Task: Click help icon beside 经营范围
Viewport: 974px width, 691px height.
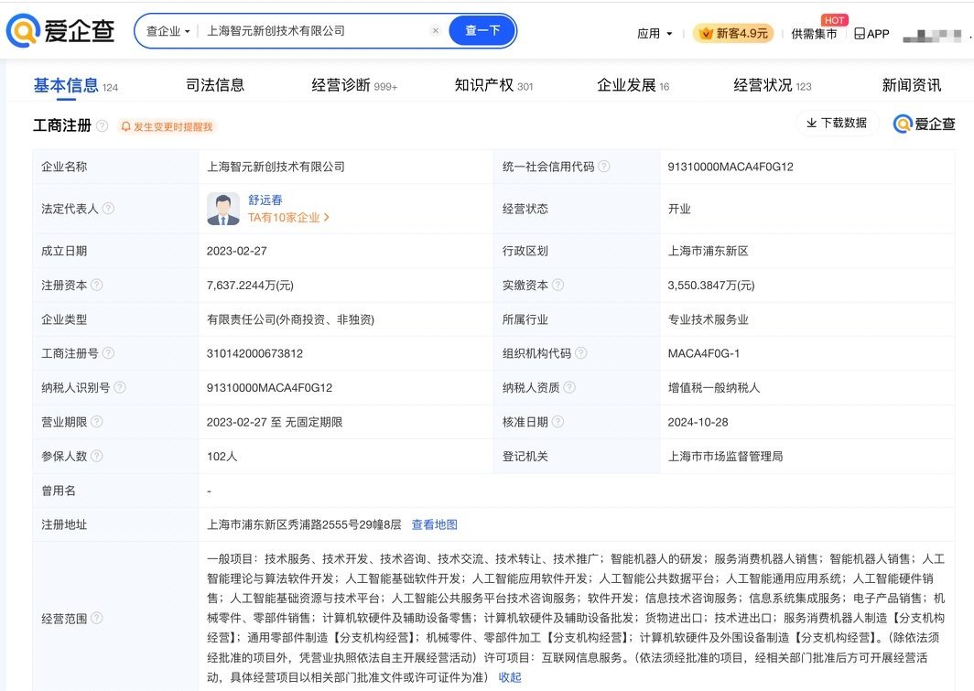Action: pos(97,619)
